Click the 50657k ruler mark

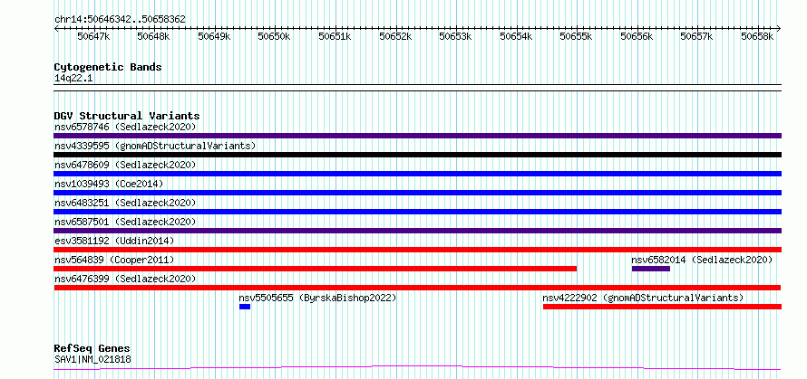697,36
